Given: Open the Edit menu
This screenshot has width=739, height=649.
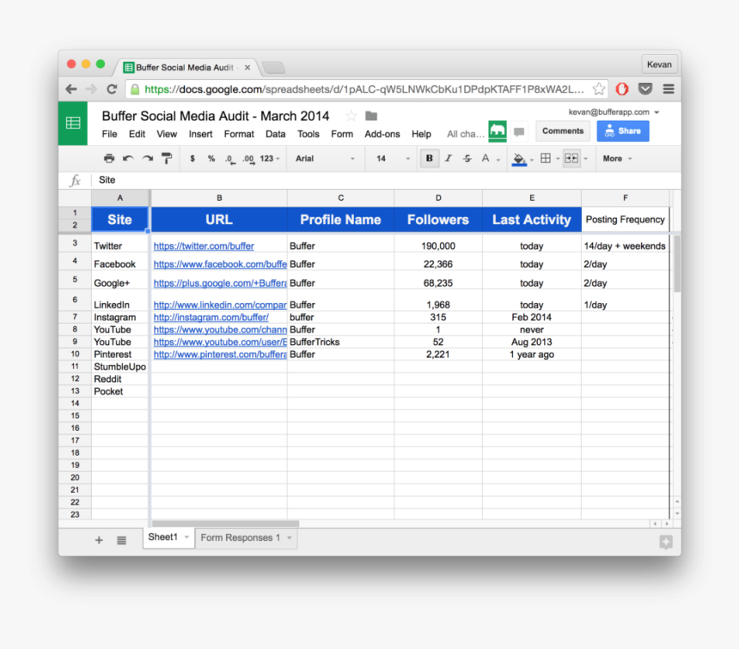Looking at the screenshot, I should pos(137,134).
